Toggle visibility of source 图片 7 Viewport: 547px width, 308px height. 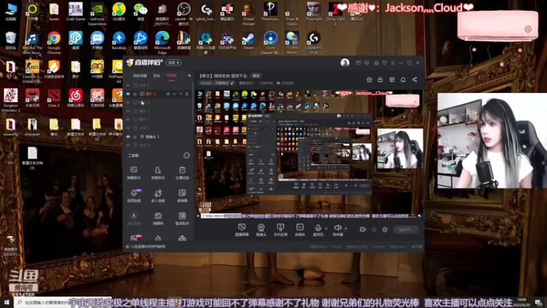(128, 119)
